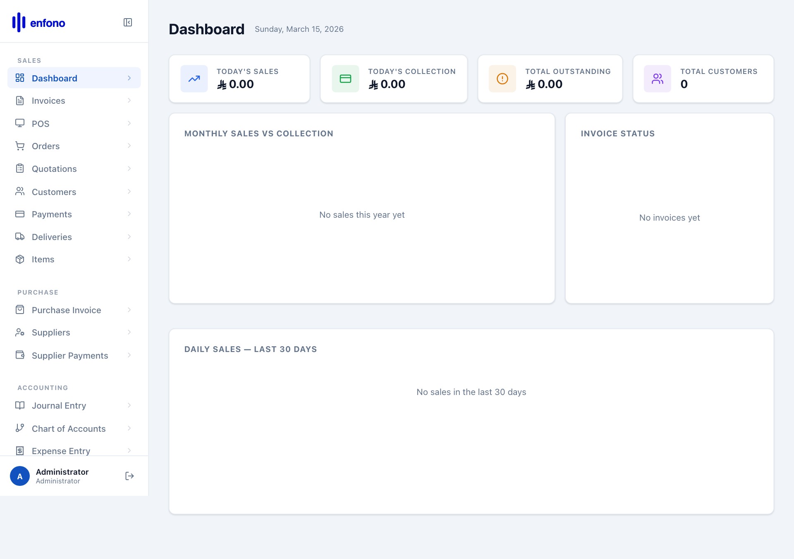The height and width of the screenshot is (559, 794).
Task: Click the Expense Entry link
Action: tap(61, 451)
